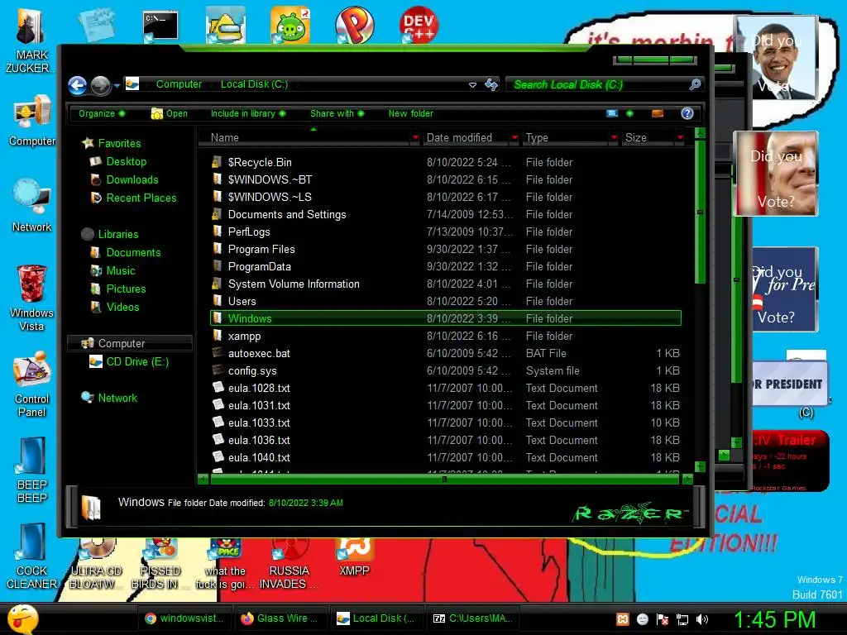Open the MARK ZUCKER desktop icon
847x635 pixels.
tap(31, 41)
